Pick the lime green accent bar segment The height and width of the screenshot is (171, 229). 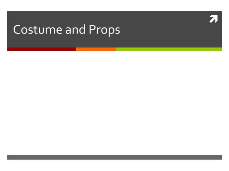(x=169, y=49)
